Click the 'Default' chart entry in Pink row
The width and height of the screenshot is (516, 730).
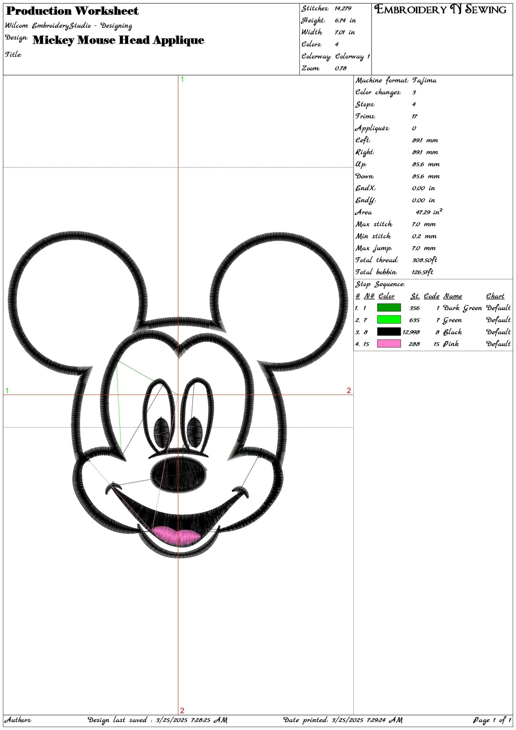pyautogui.click(x=498, y=344)
